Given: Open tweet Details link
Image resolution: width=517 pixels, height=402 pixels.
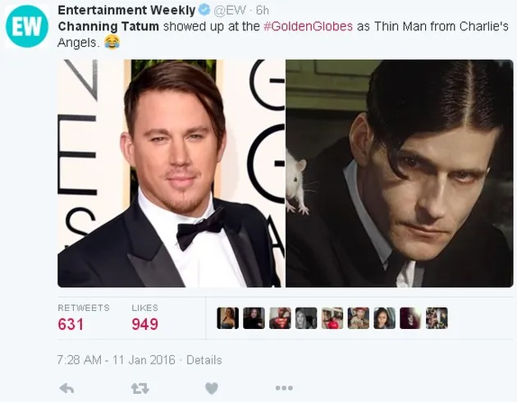Looking at the screenshot, I should pyautogui.click(x=204, y=360).
